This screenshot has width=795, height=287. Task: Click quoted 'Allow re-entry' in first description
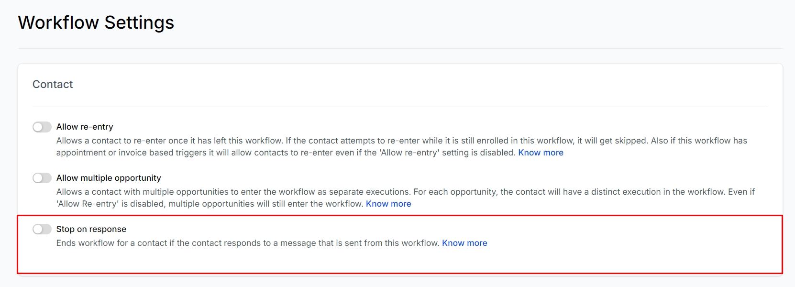[x=409, y=153]
